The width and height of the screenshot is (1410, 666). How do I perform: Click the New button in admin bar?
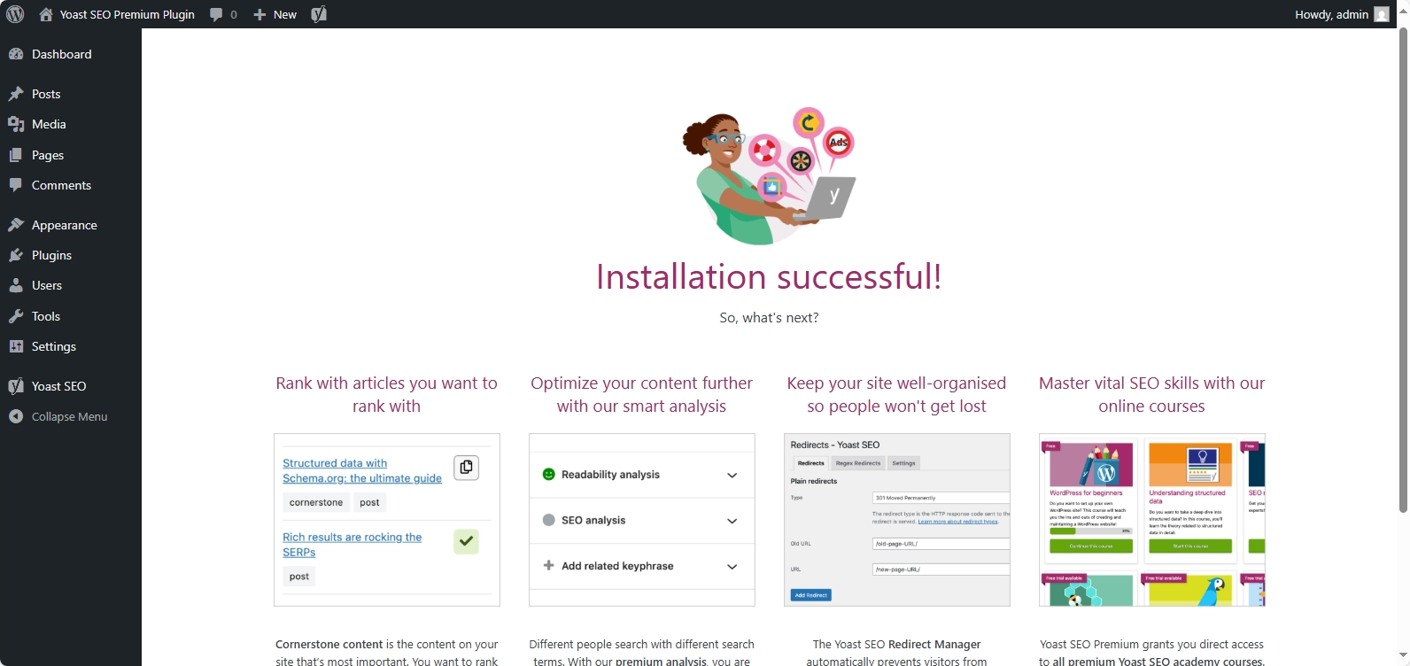(x=275, y=14)
